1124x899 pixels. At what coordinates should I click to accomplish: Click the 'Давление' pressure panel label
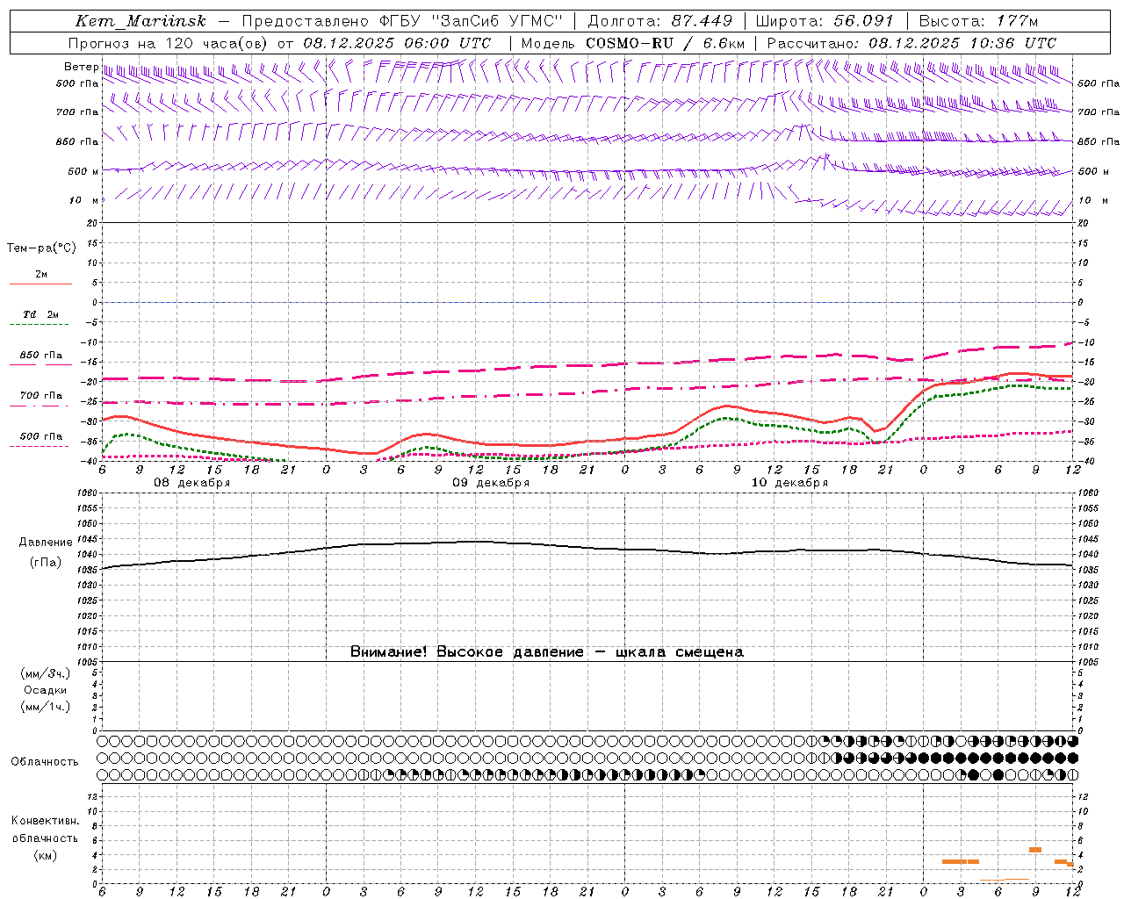coord(46,543)
